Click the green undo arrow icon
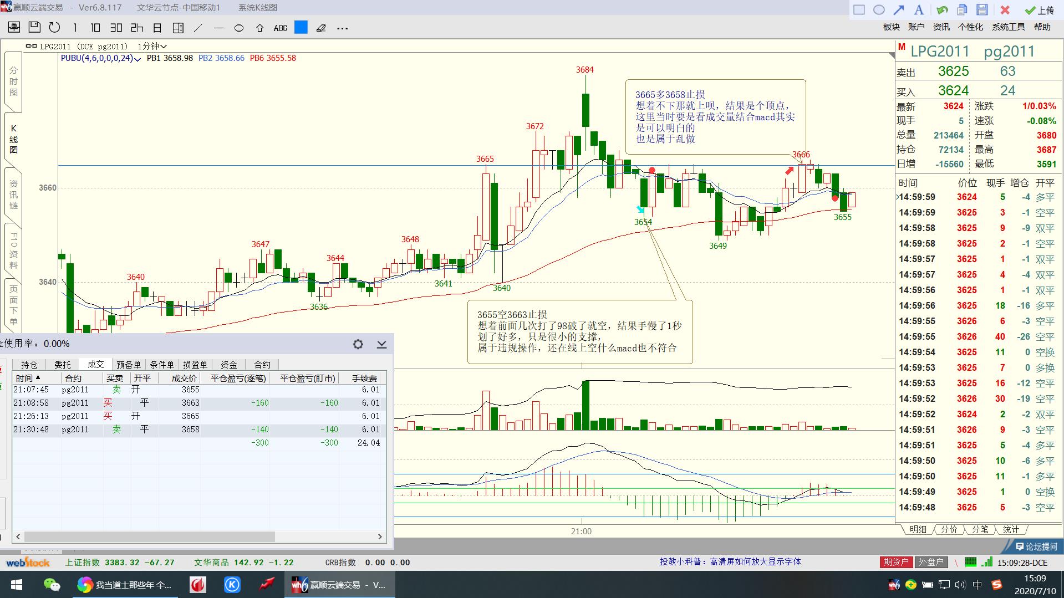Screen dimensions: 1064x598 point(941,9)
